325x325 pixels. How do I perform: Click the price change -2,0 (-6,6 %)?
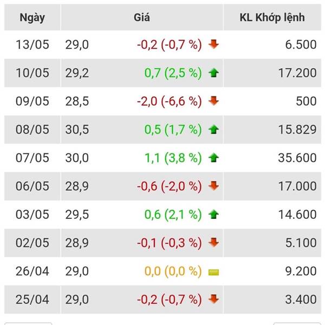169,101
